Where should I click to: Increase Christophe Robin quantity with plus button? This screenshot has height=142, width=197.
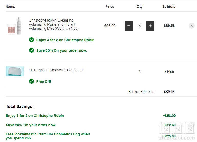click(x=150, y=26)
